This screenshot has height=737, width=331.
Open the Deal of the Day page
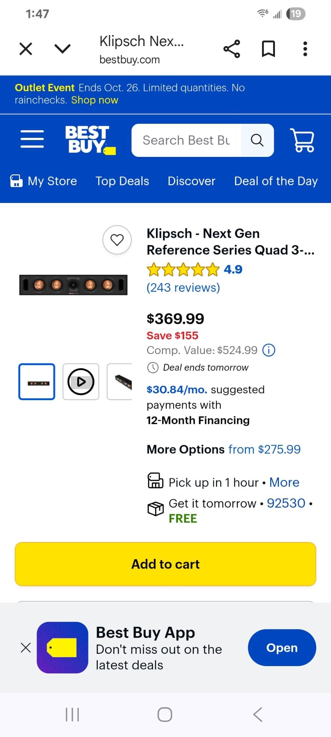[276, 181]
